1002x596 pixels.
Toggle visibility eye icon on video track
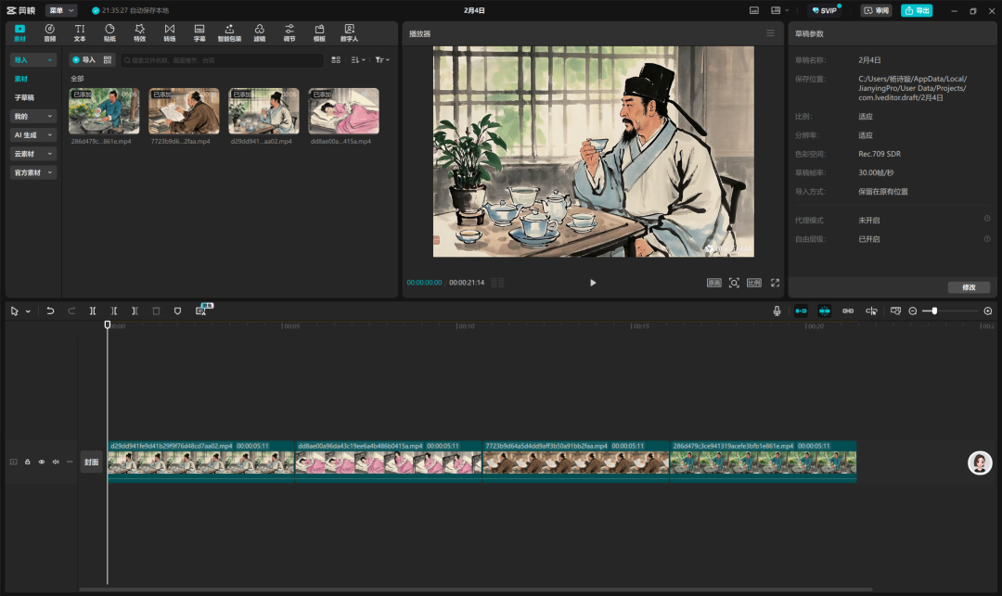tap(41, 462)
